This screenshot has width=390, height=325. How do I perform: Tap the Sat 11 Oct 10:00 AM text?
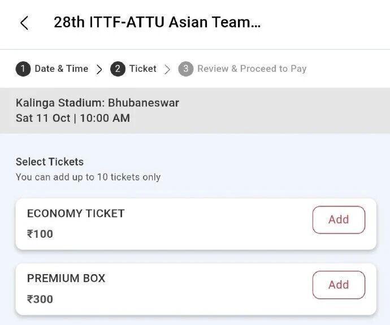click(73, 118)
